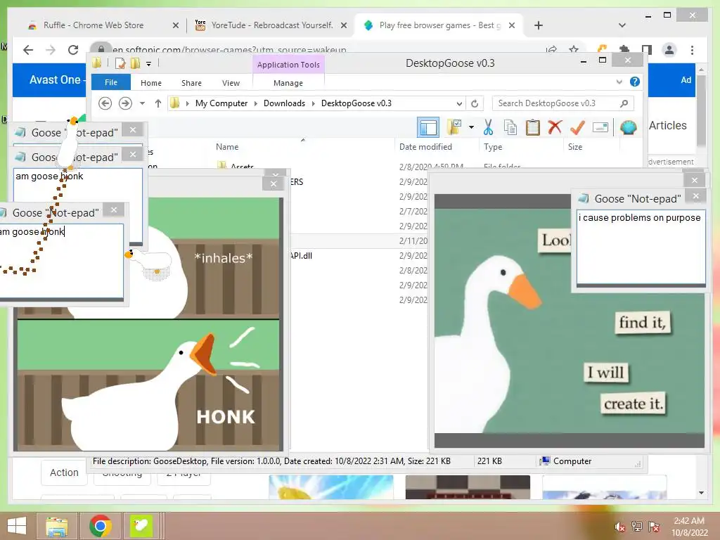The height and width of the screenshot is (540, 720).
Task: Click the Application Tools contextual tab header
Action: [x=288, y=65]
